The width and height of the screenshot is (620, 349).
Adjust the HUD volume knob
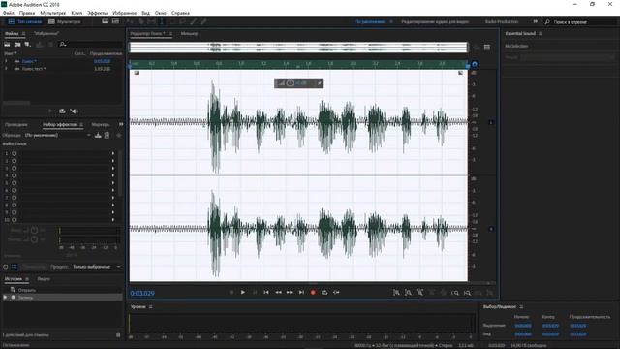pos(290,83)
